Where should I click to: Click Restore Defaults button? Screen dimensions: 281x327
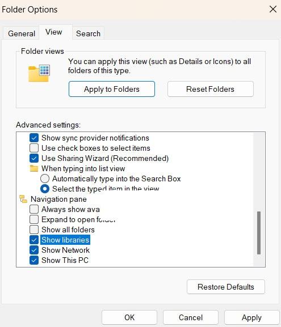click(226, 287)
